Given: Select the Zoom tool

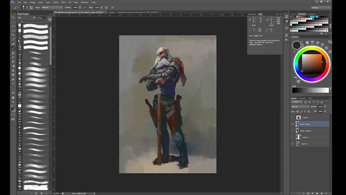Looking at the screenshot, I should pos(13,102).
